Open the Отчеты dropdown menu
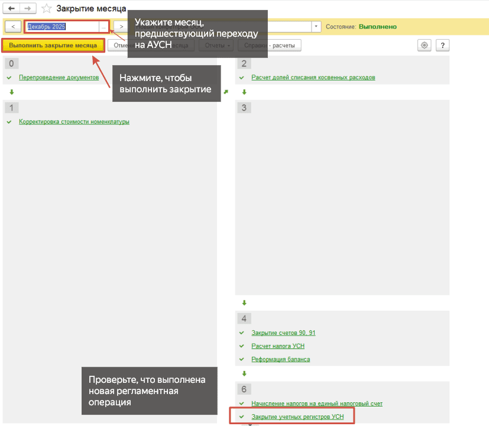 (x=218, y=45)
